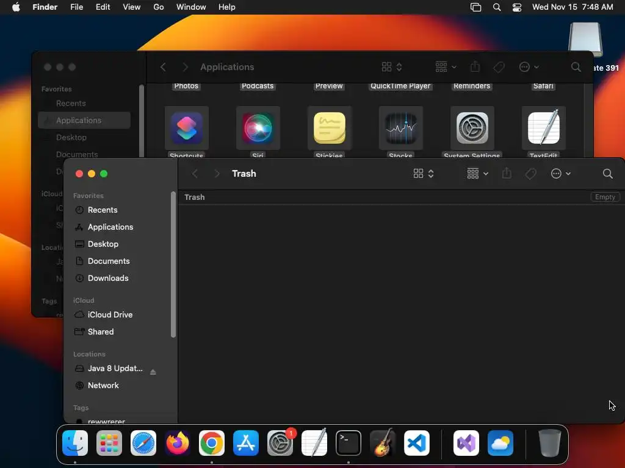Open the Shortcuts app in Applications window
Image resolution: width=625 pixels, height=468 pixels.
tap(187, 128)
